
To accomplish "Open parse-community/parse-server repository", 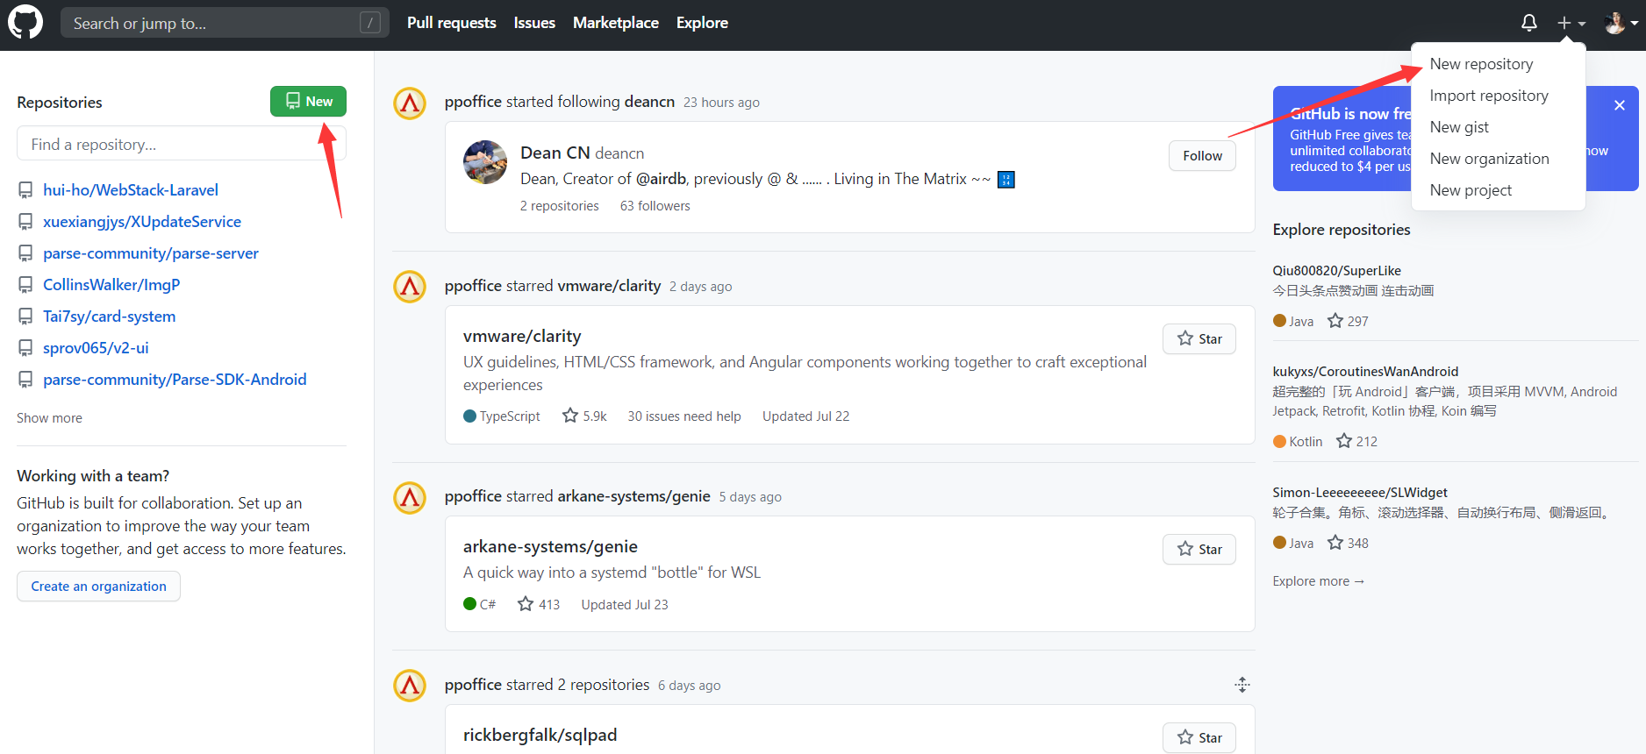I will [151, 253].
